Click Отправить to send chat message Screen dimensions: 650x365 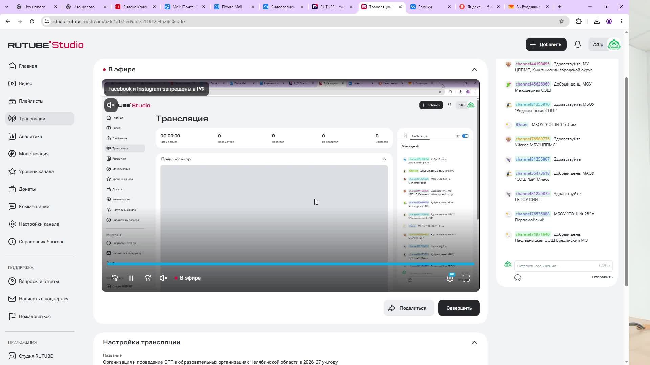pos(602,277)
